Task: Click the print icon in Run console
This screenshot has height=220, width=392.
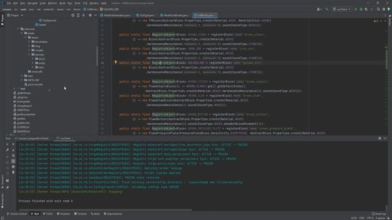Action: (x=13, y=167)
